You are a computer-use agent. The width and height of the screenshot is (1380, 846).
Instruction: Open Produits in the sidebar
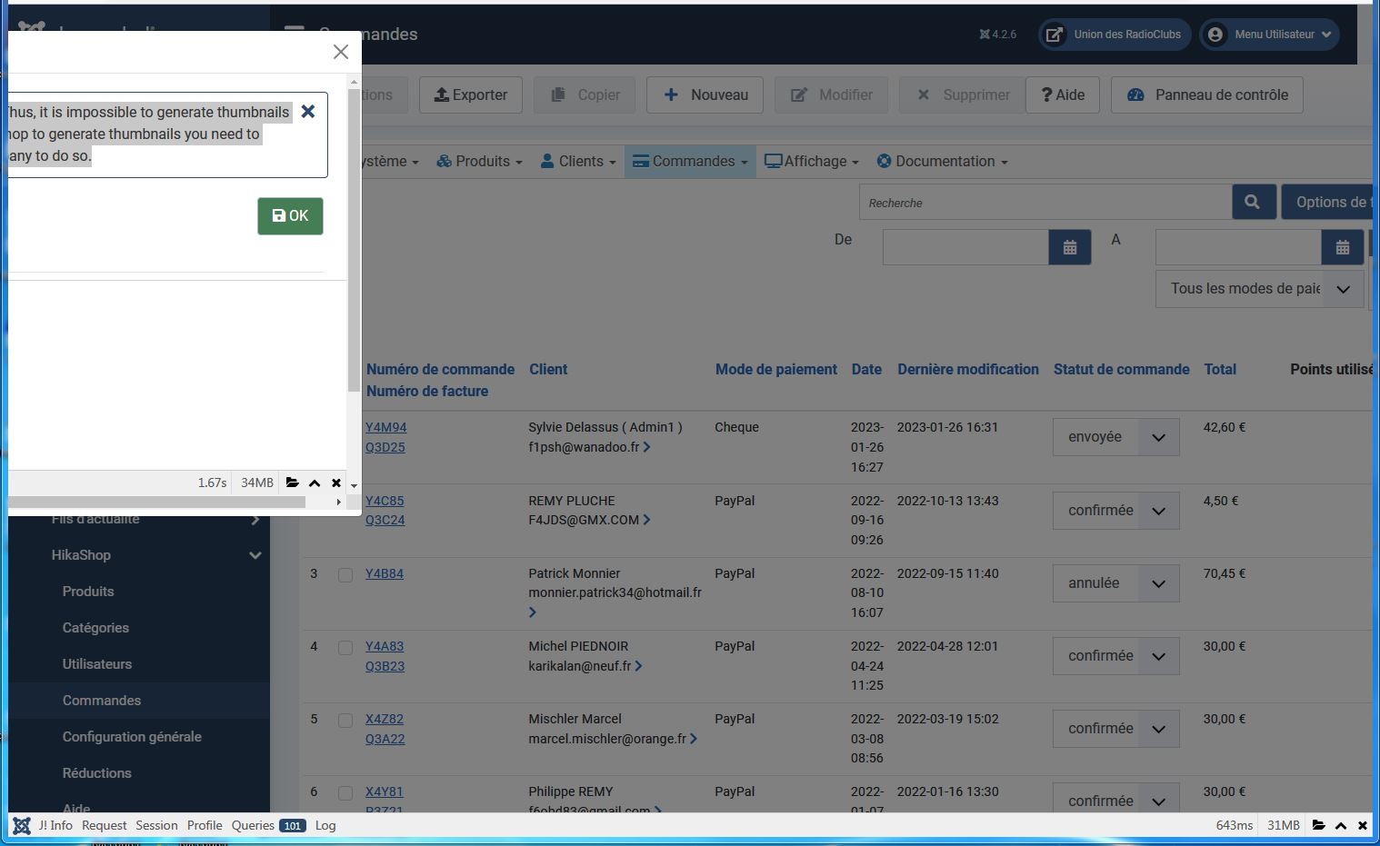[88, 592]
